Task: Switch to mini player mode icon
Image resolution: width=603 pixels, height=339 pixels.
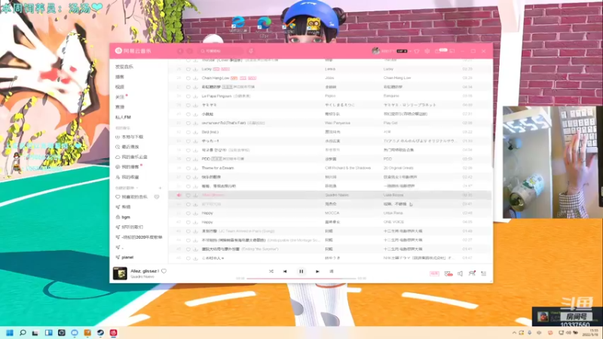Action: point(452,51)
